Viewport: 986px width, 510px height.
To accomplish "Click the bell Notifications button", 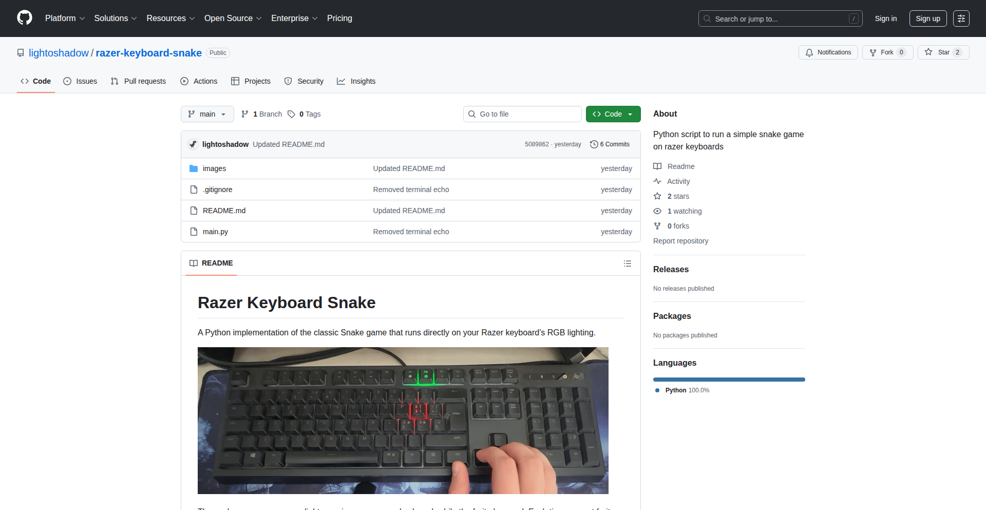I will (828, 52).
